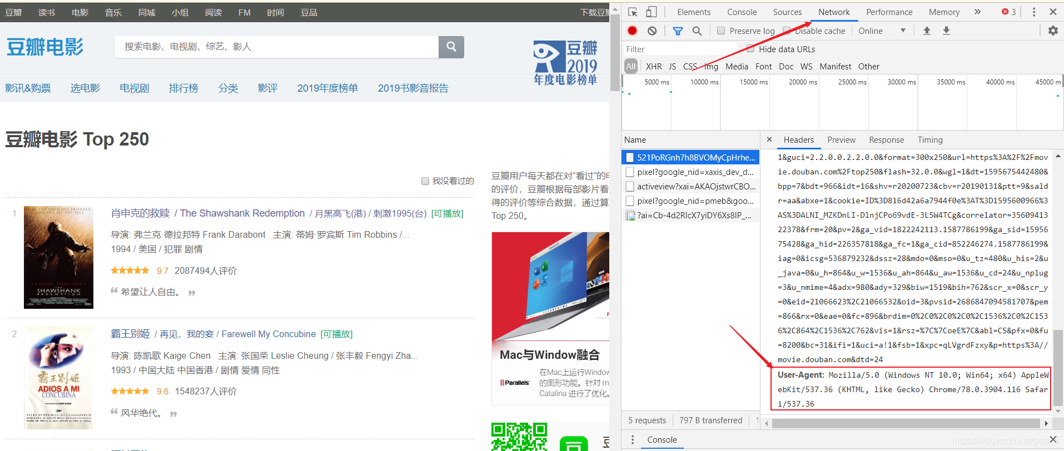This screenshot has width=1064, height=451.
Task: Stop recording network log with the red button
Action: 632,31
